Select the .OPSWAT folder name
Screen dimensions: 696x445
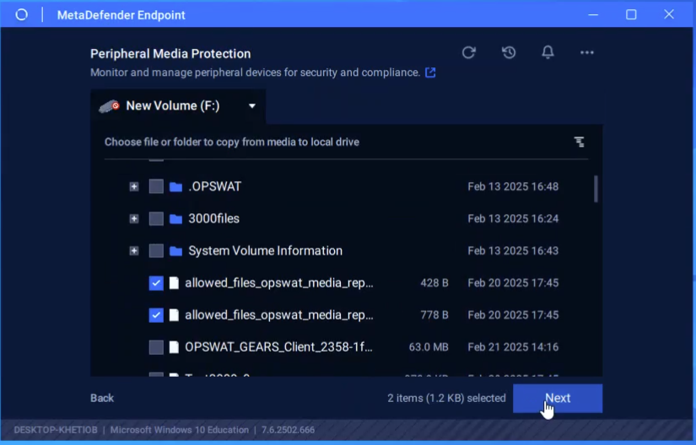pyautogui.click(x=215, y=186)
